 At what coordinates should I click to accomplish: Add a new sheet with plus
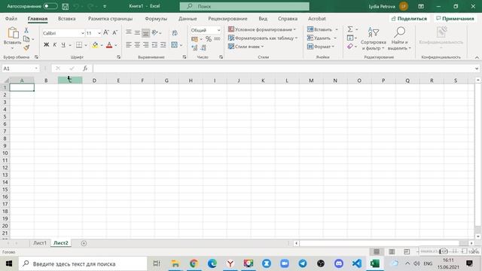tap(84, 243)
